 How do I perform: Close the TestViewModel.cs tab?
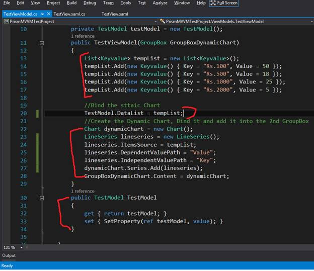[x=49, y=14]
